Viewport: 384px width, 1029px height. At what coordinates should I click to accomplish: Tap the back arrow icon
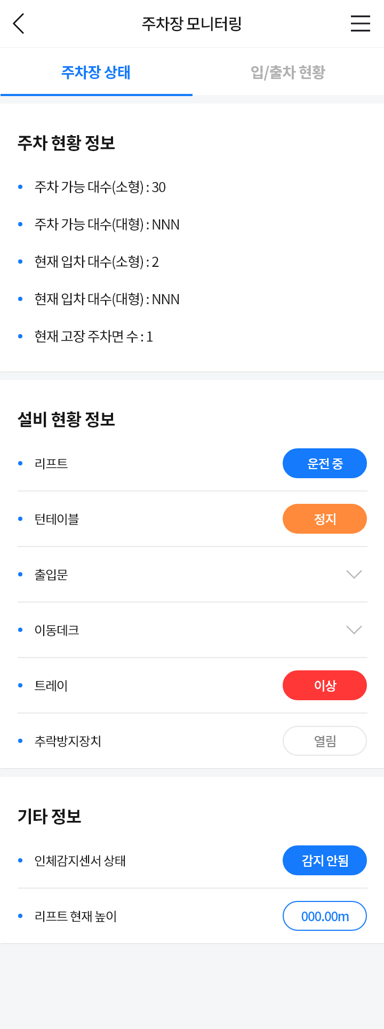pos(19,23)
